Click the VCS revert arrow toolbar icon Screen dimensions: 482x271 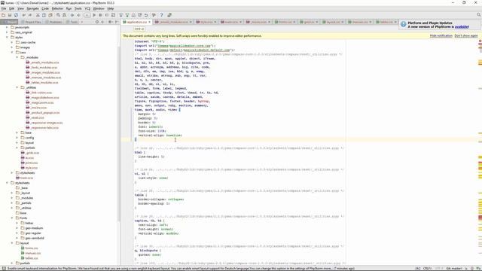coord(146,15)
